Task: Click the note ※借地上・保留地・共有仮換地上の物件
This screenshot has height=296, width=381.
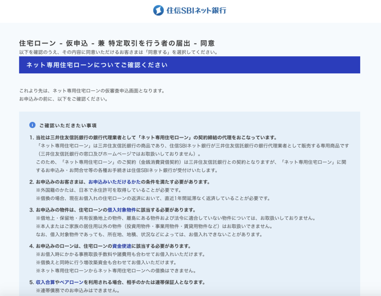Action: coord(176,218)
